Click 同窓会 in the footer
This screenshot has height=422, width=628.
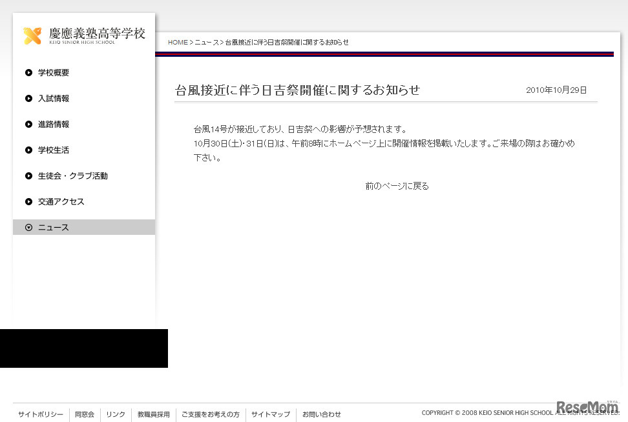coord(85,414)
